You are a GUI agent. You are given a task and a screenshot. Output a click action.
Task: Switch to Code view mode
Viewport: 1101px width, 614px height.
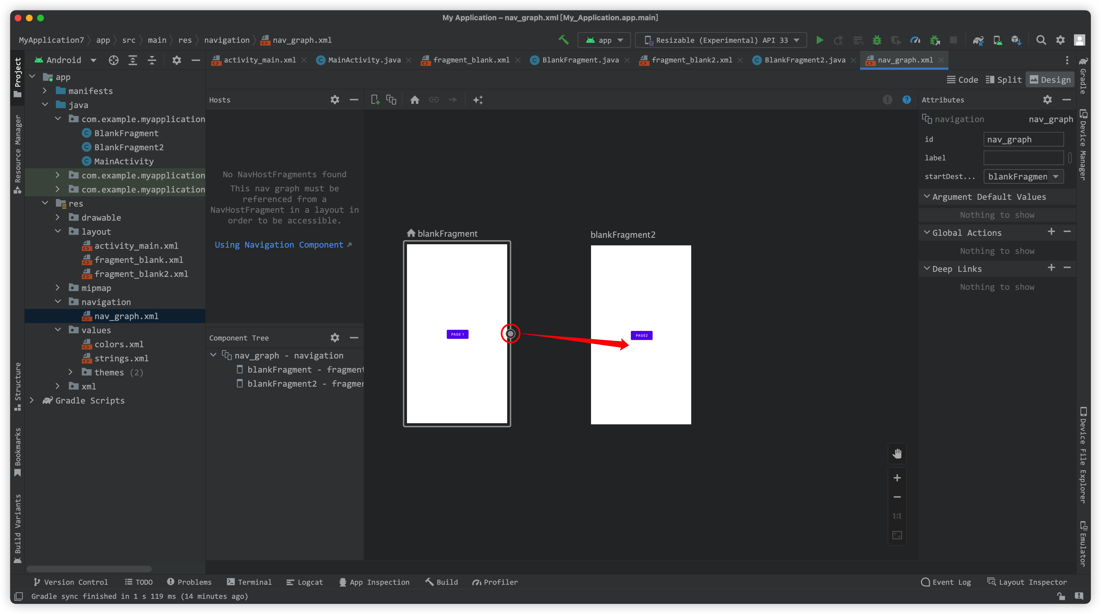pyautogui.click(x=963, y=79)
